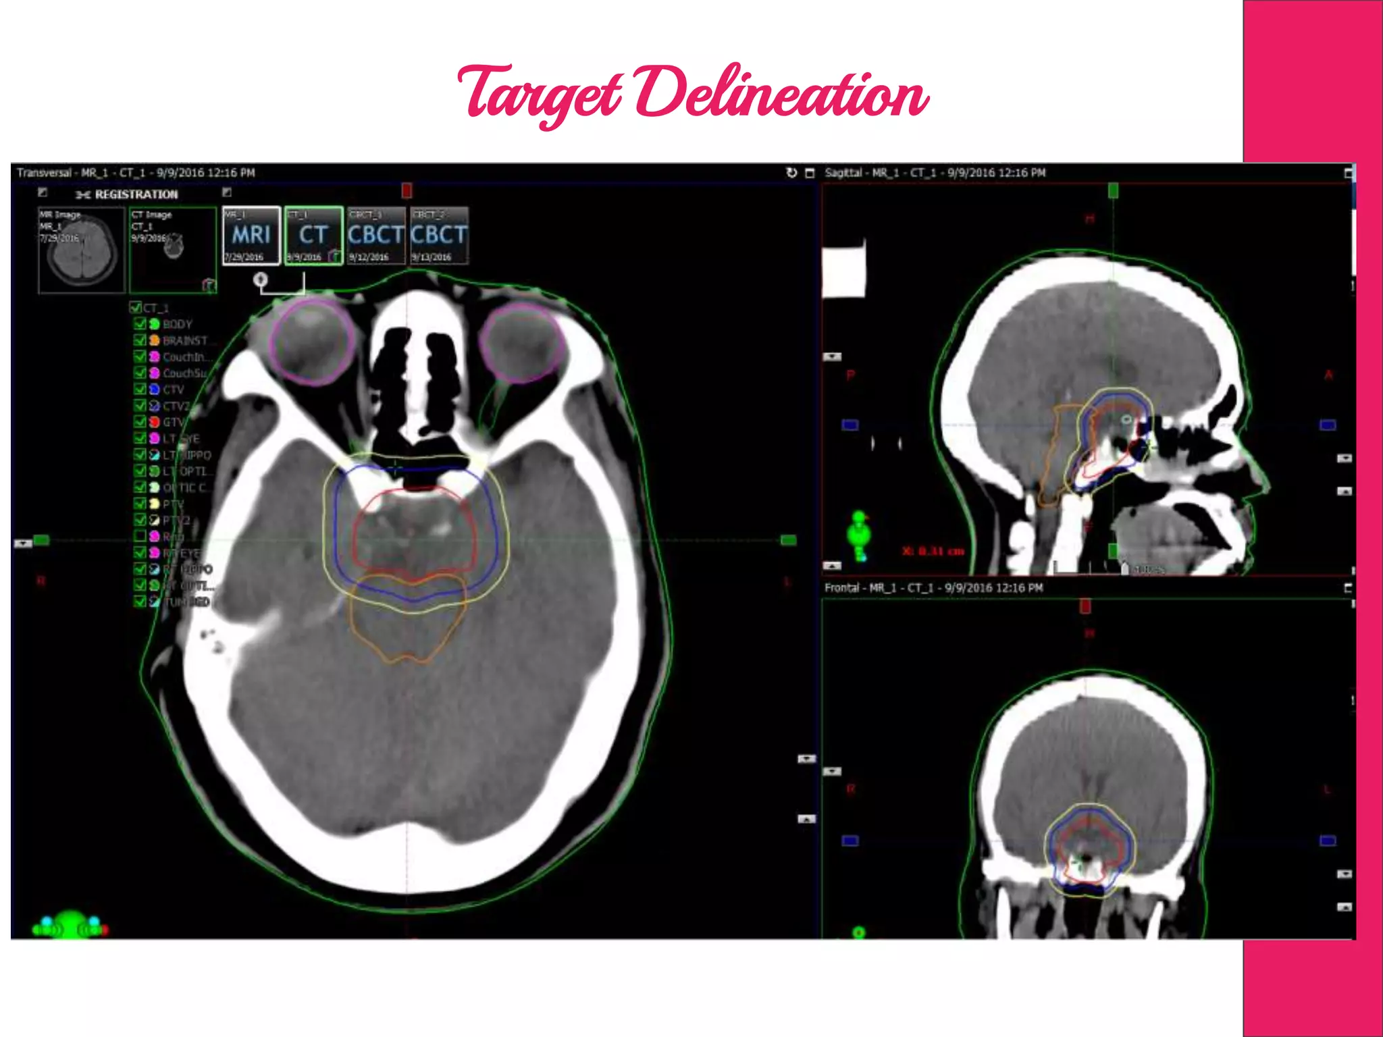The height and width of the screenshot is (1037, 1383).
Task: Toggle the PTV structure checkbox
Action: pyautogui.click(x=140, y=504)
